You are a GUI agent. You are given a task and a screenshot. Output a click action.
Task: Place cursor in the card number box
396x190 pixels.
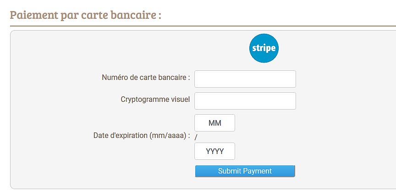245,79
